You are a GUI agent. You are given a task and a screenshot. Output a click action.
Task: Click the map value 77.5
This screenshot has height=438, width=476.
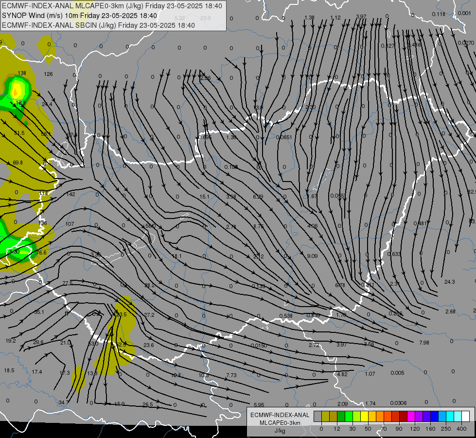[68, 283]
